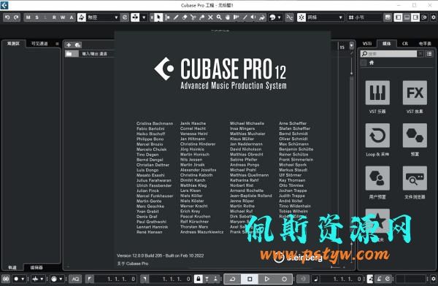Click the Record transport button

click(284, 279)
